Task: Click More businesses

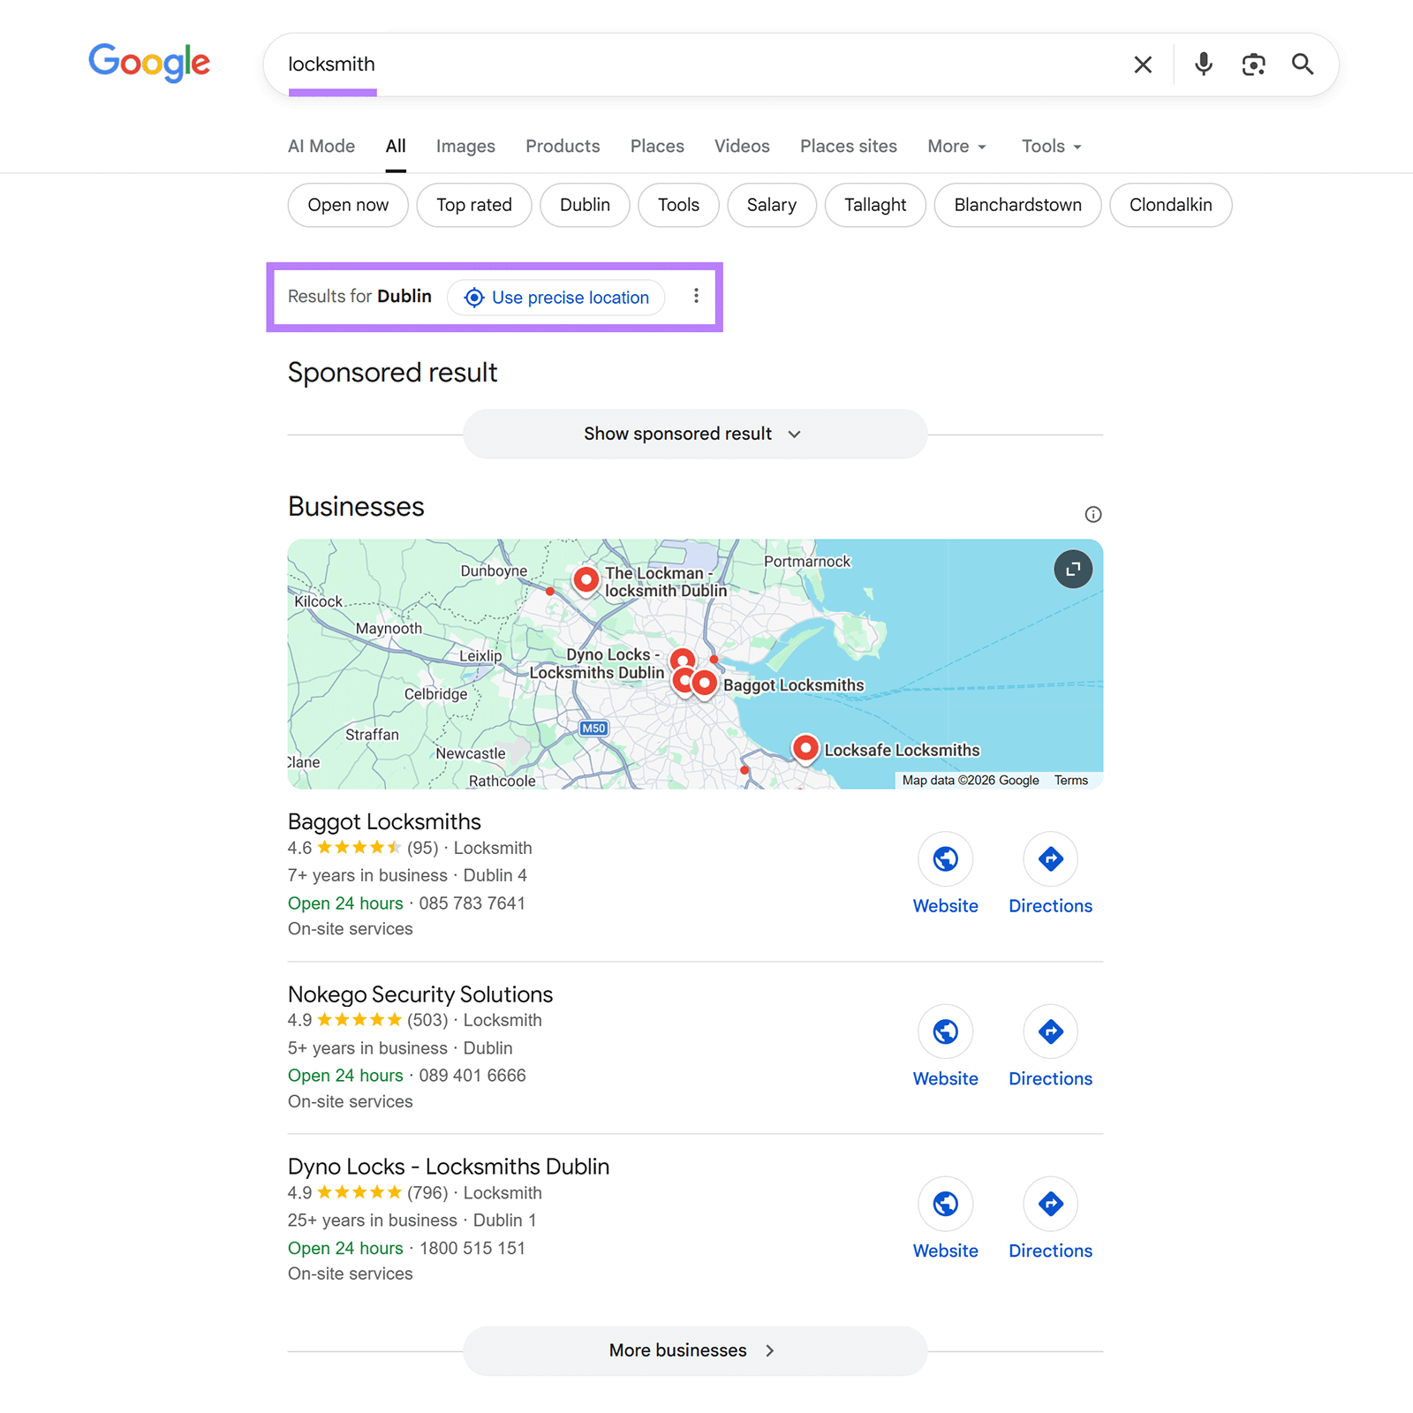Action: [x=694, y=1350]
